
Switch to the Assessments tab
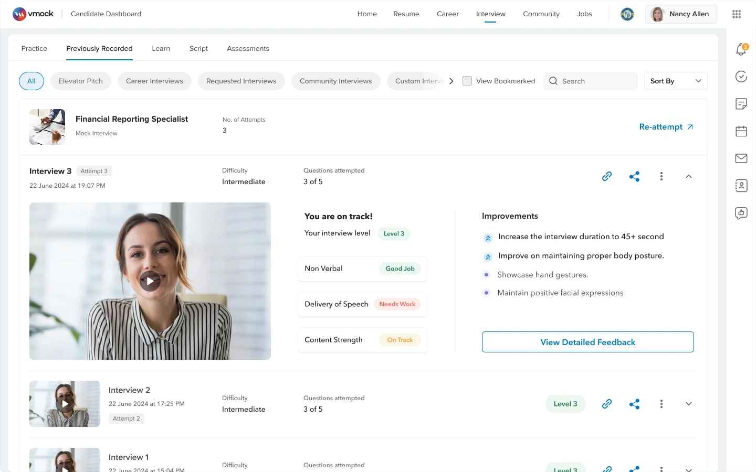tap(248, 48)
